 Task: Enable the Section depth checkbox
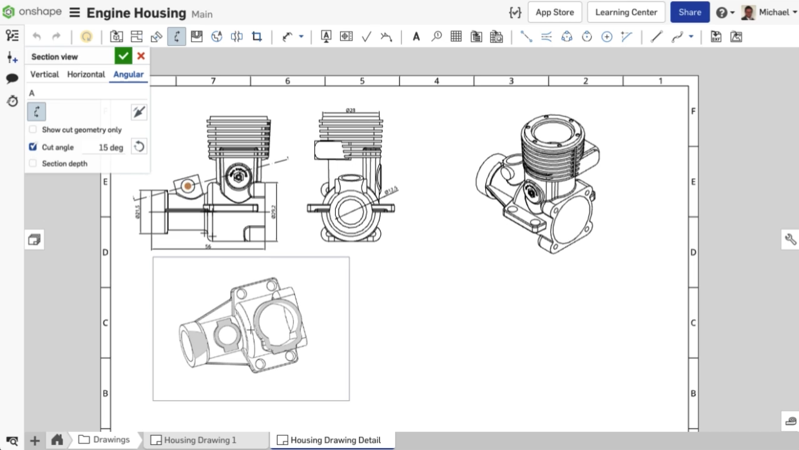[x=33, y=164]
